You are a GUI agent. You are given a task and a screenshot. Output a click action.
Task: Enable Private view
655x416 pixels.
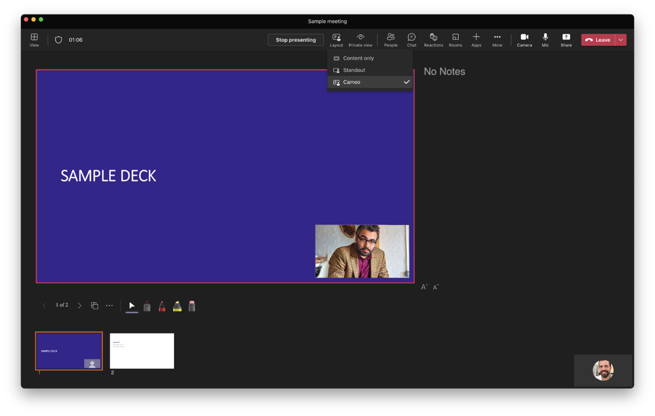[x=361, y=39]
